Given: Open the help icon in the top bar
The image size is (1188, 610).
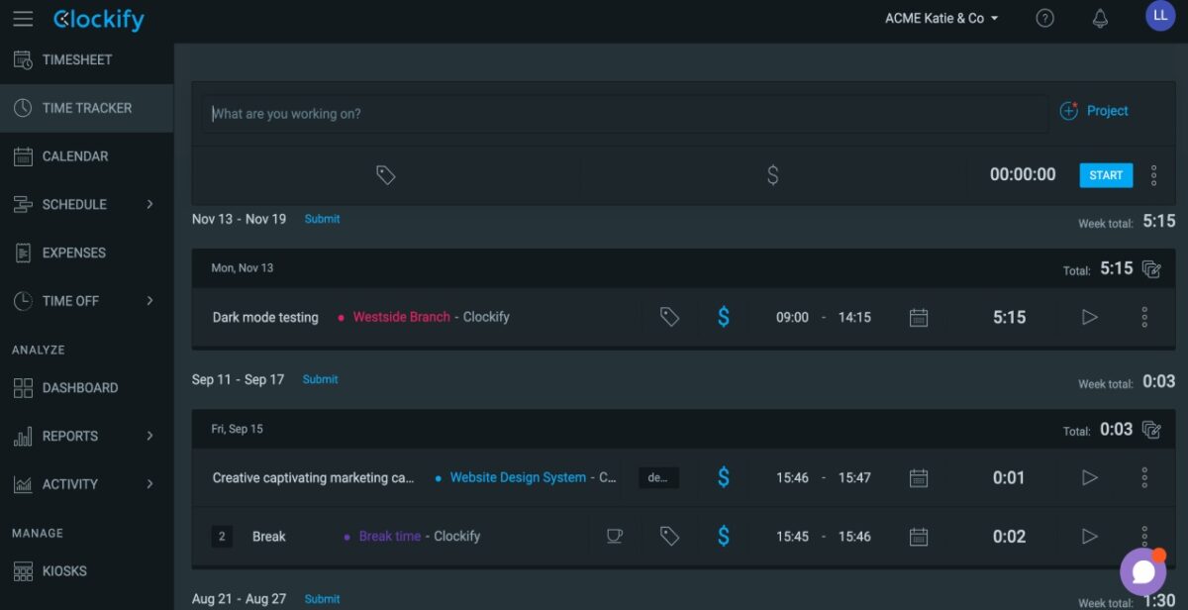Looking at the screenshot, I should (1044, 17).
